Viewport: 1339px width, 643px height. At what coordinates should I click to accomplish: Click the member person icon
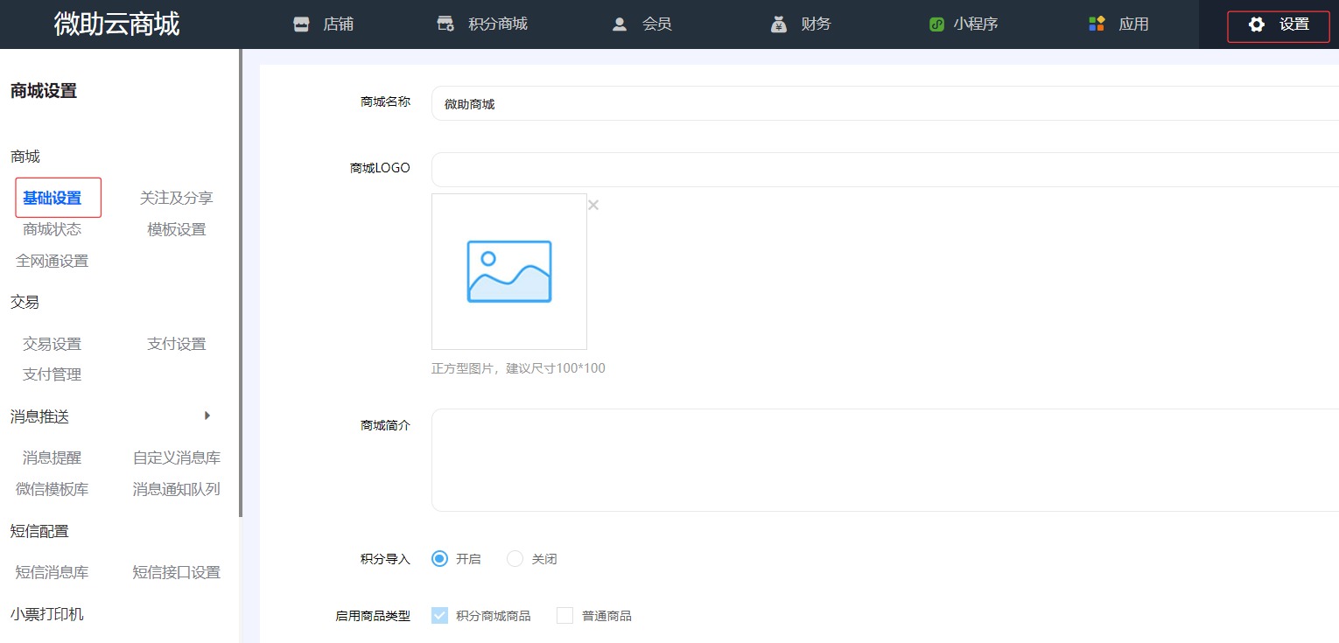620,24
